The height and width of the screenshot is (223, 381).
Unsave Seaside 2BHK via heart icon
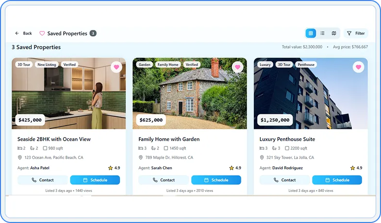click(116, 67)
